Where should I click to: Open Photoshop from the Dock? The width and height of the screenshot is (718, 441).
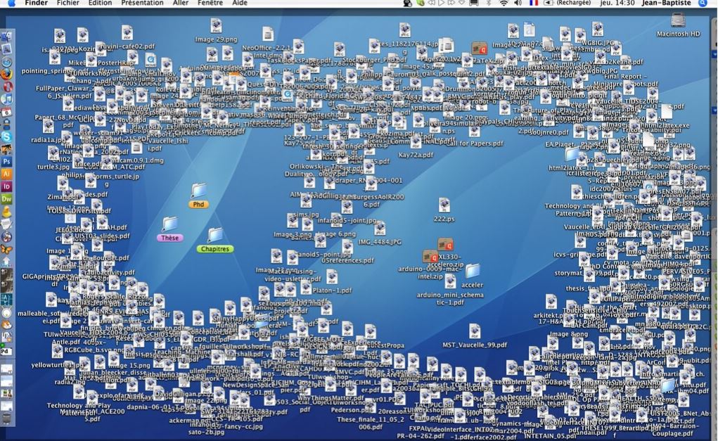pos(7,161)
